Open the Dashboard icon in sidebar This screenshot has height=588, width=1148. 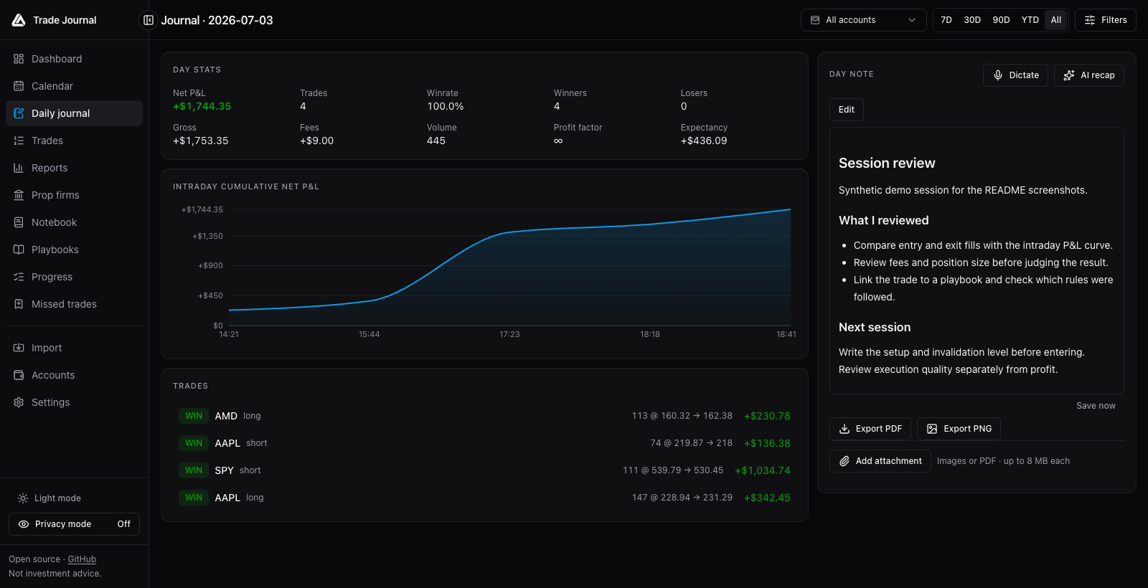point(19,59)
